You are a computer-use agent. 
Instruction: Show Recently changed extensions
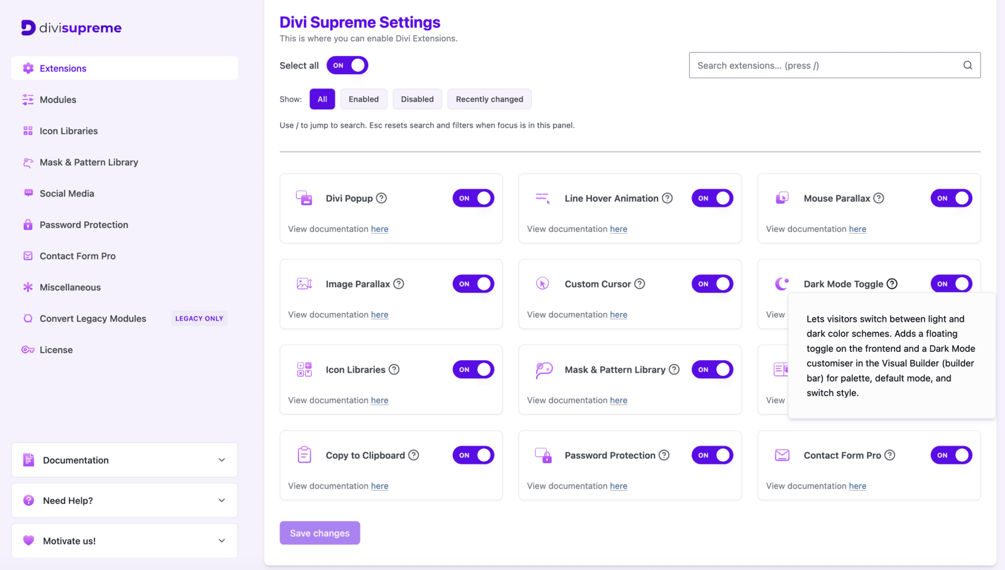pos(489,99)
